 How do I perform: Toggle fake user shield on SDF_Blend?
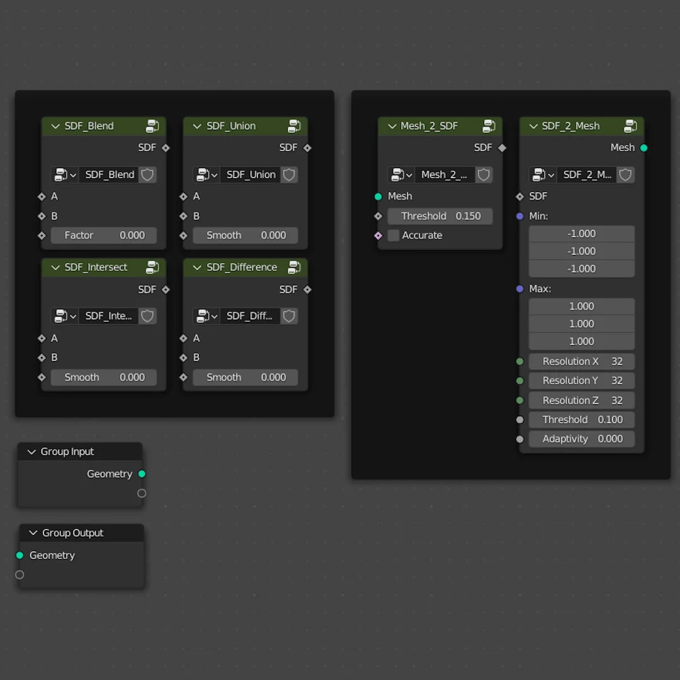coord(147,175)
